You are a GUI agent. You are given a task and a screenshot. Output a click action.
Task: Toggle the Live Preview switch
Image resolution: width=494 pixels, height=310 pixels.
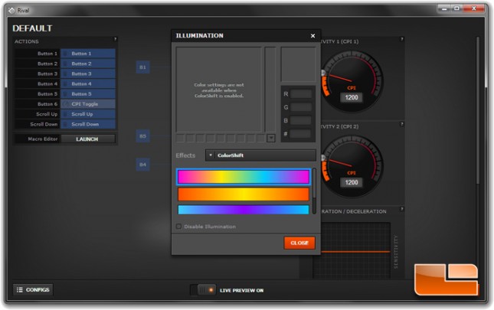pyautogui.click(x=203, y=290)
